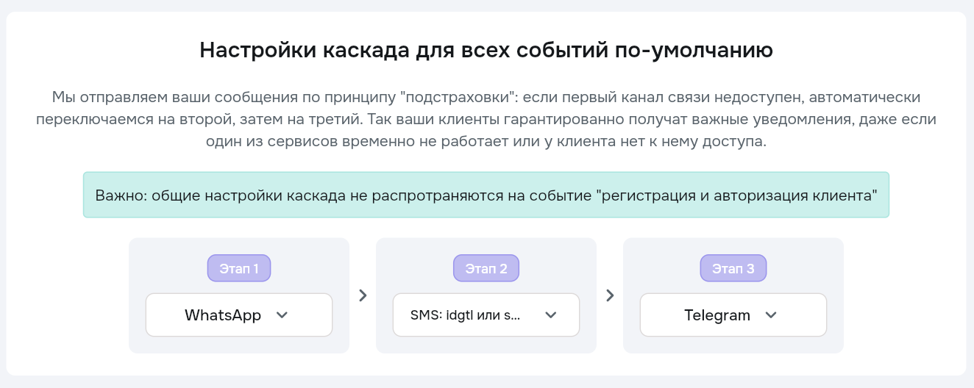974x388 pixels.
Task: Click the chevron beside WhatsApp
Action: pyautogui.click(x=281, y=315)
